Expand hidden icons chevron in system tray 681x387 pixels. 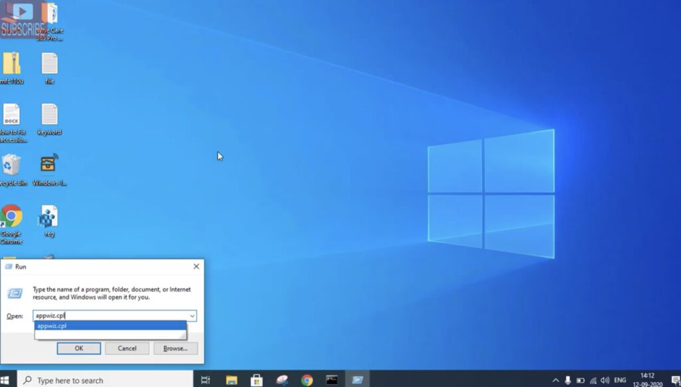pos(556,379)
